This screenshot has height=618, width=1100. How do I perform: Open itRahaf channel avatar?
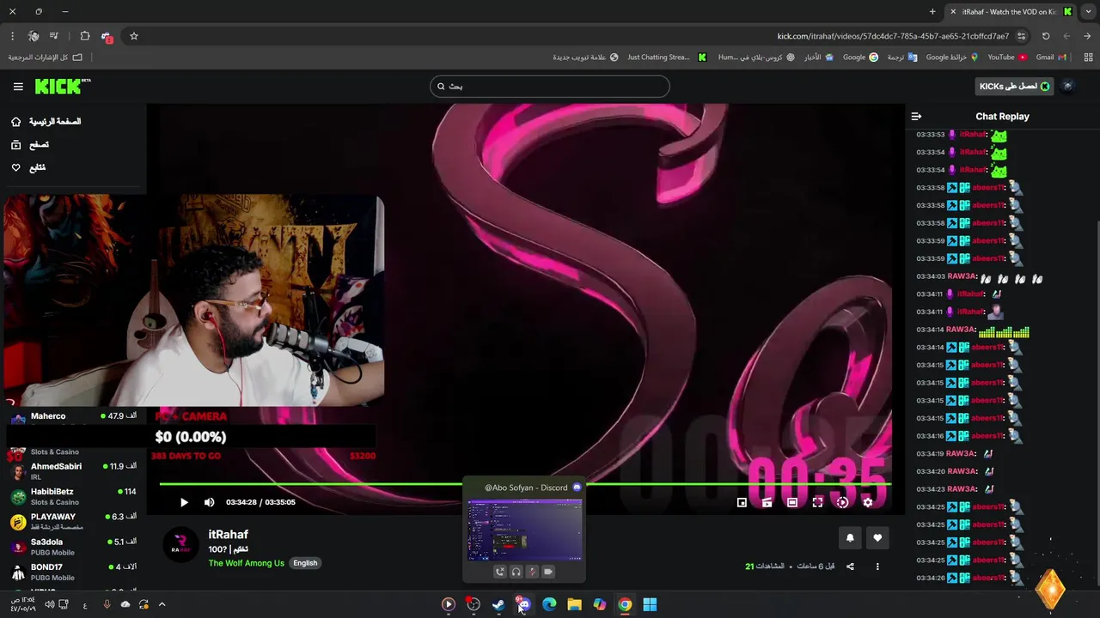[180, 545]
